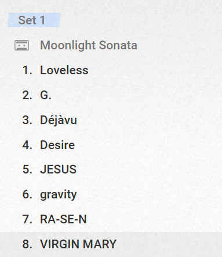Click track number 1 before Loveless
The height and width of the screenshot is (257, 222).
click(27, 70)
